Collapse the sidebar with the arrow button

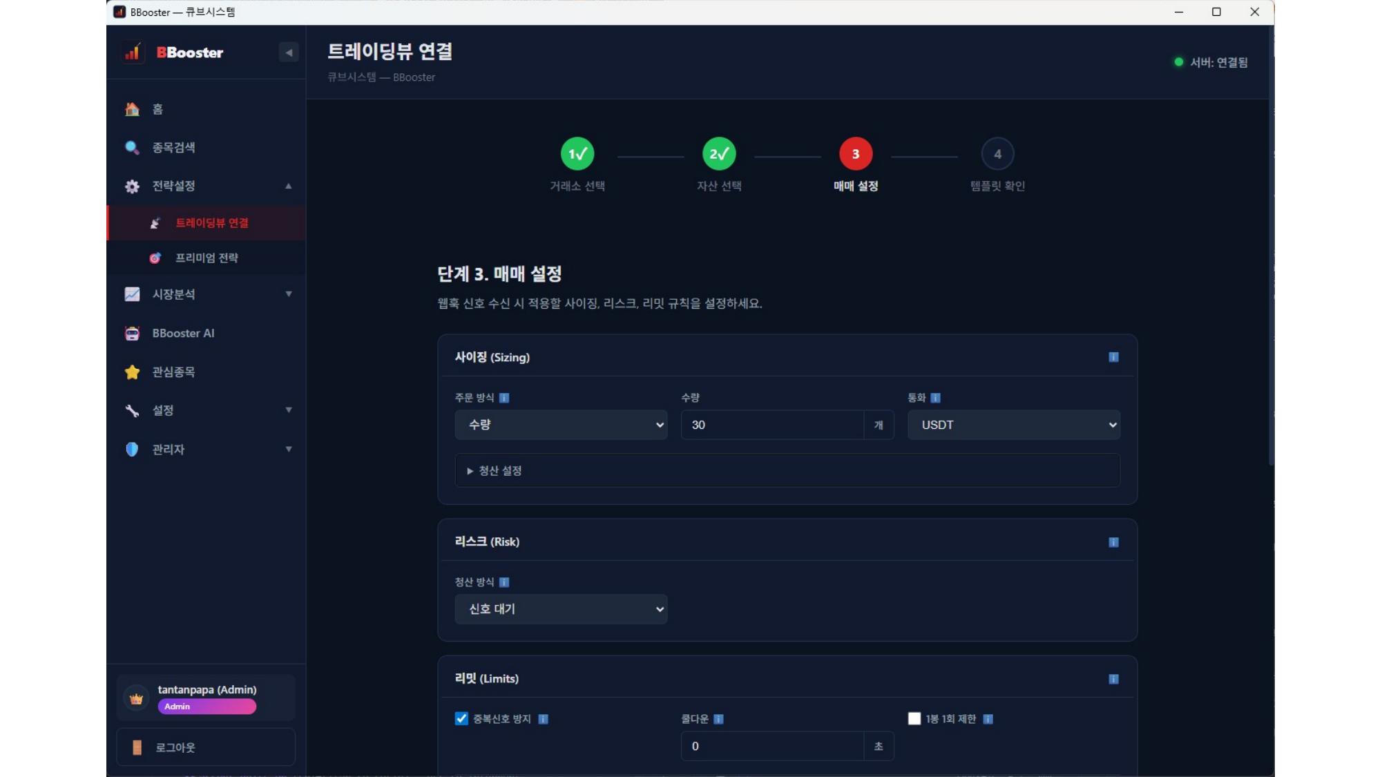click(x=287, y=52)
